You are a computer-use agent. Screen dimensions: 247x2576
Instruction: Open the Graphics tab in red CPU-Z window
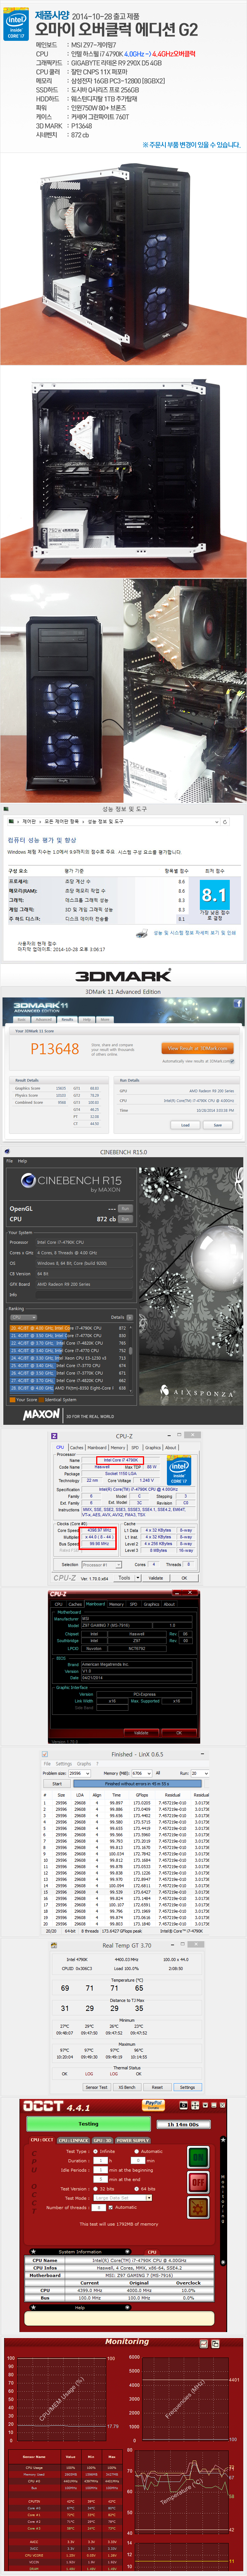coord(151,1604)
